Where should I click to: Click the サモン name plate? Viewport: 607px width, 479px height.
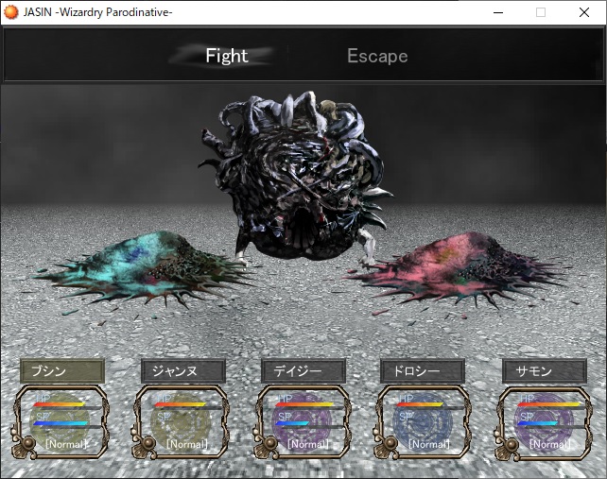click(544, 371)
